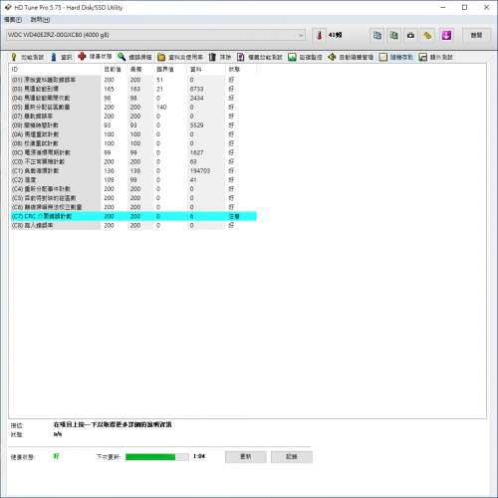Switch to the Info tab
The image size is (498, 498).
click(62, 57)
